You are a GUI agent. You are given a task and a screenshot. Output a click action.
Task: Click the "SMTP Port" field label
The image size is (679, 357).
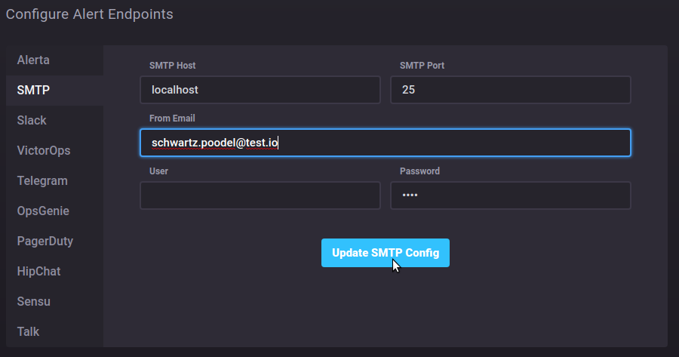422,66
